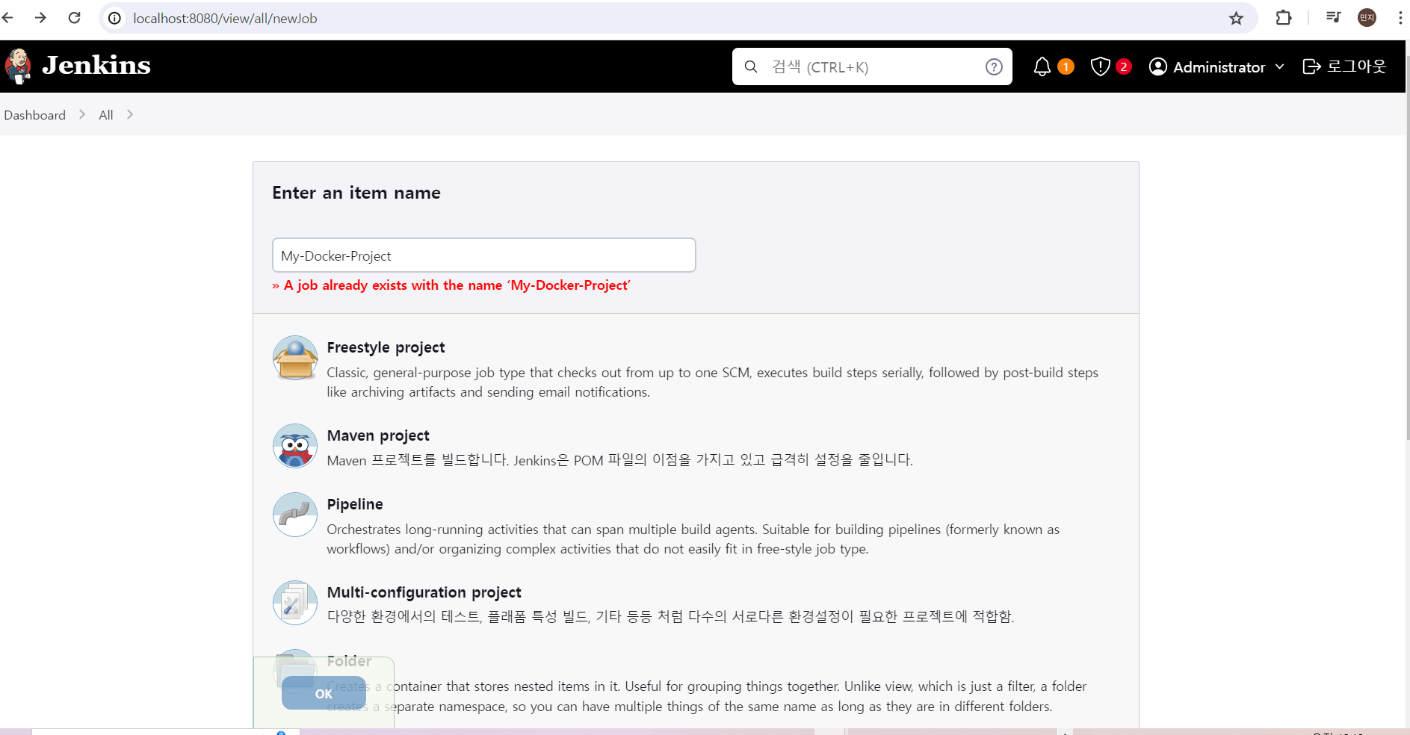Click the browser back arrow

click(x=8, y=18)
